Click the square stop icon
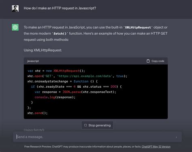Screen dimensions: 192x152 85,125
